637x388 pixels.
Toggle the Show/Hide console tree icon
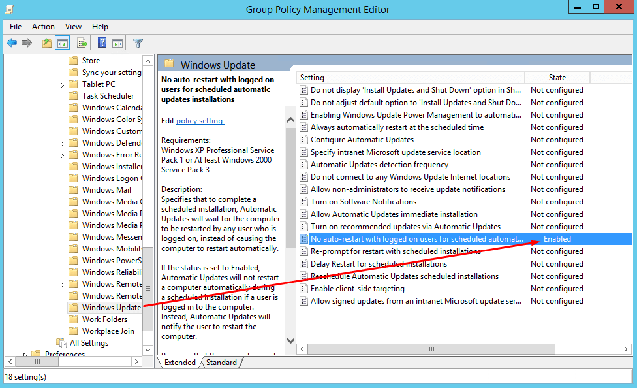63,42
